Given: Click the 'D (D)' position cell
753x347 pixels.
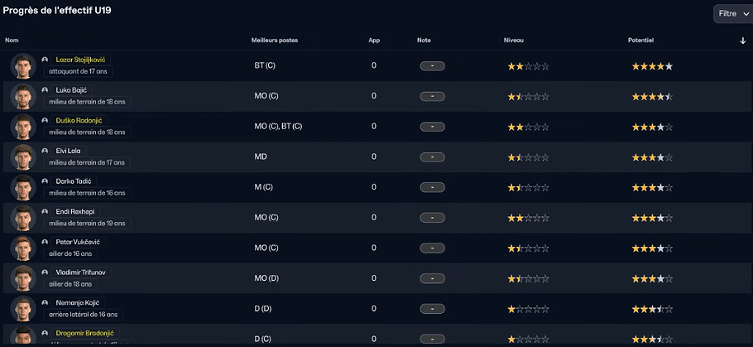Looking at the screenshot, I should 263,308.
